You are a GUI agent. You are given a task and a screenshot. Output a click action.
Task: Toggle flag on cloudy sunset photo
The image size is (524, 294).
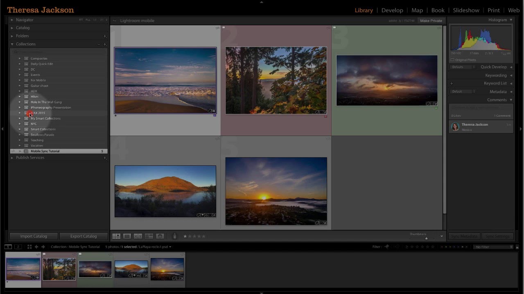click(x=334, y=28)
